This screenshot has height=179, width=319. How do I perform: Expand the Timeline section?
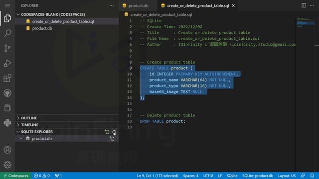point(67,125)
